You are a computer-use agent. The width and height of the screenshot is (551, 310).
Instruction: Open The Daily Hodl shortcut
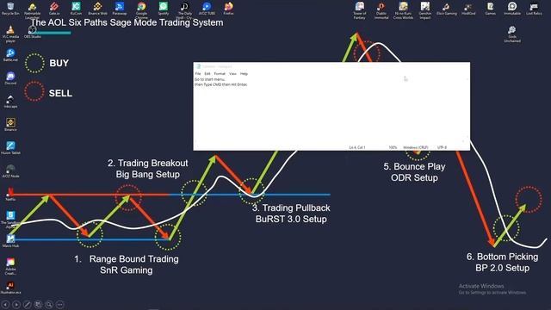coord(184,9)
